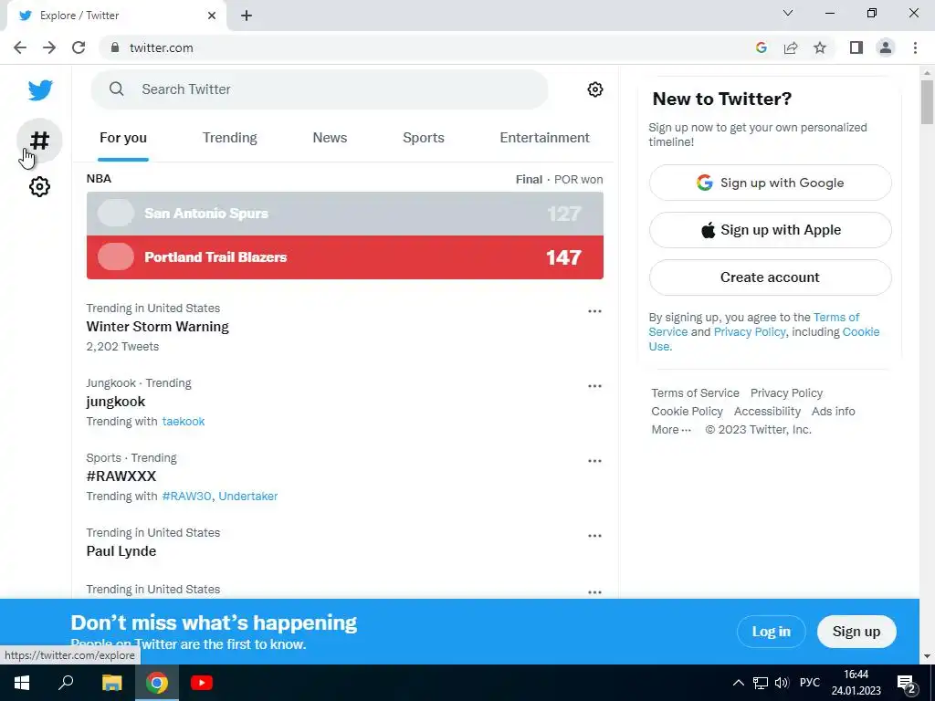Image resolution: width=935 pixels, height=701 pixels.
Task: Close the Explore / Twitter tab
Action: [x=212, y=16]
